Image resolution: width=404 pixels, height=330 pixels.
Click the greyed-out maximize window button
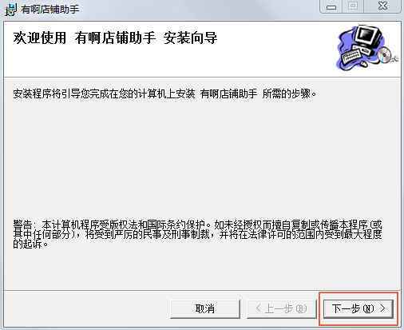[353, 6]
